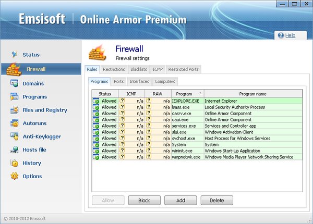Click the status icon for System row

point(96,144)
